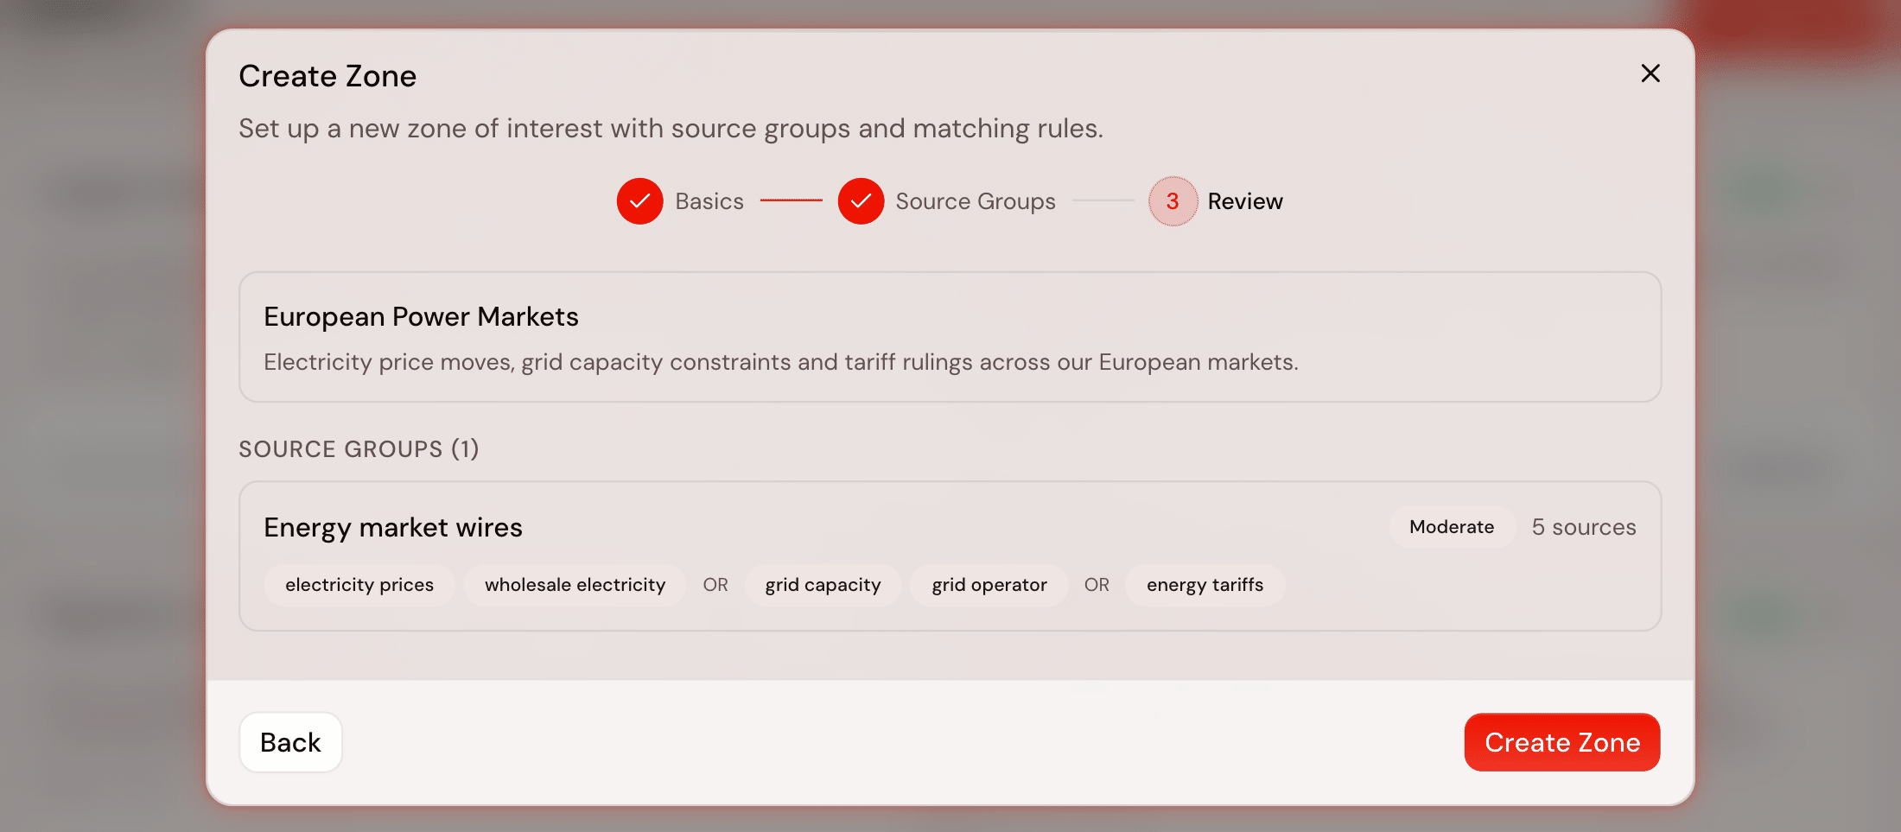The image size is (1901, 832).
Task: Go to the Basics step label
Action: coord(709,201)
